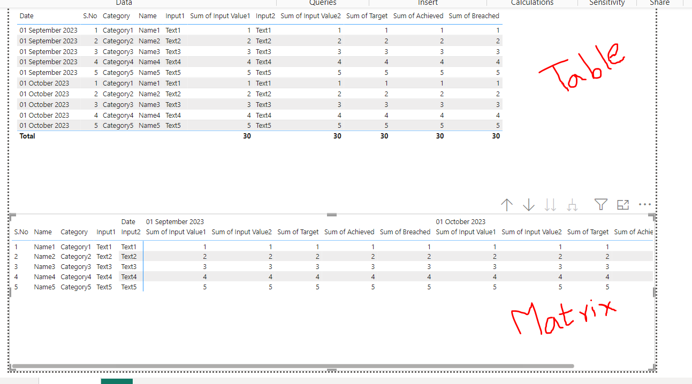Image resolution: width=692 pixels, height=384 pixels.
Task: Turn on Drill down mode arrow
Action: tap(529, 205)
